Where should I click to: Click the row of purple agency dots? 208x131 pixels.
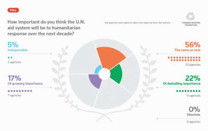tap(20, 91)
